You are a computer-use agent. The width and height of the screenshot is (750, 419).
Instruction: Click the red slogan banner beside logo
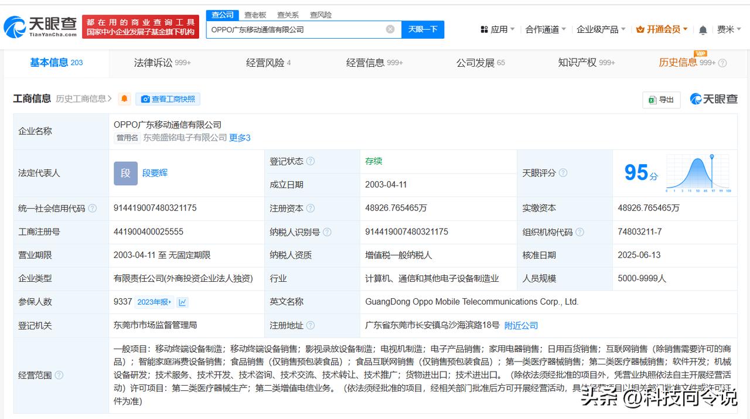tap(140, 27)
